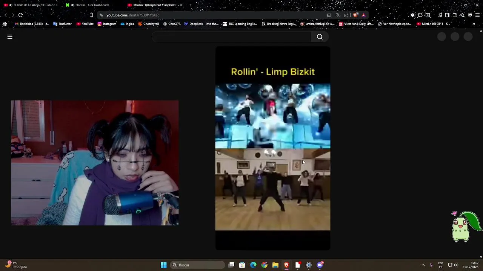Open Brave Shields lion icon
Viewport: 483px width, 271px height.
pyautogui.click(x=355, y=15)
